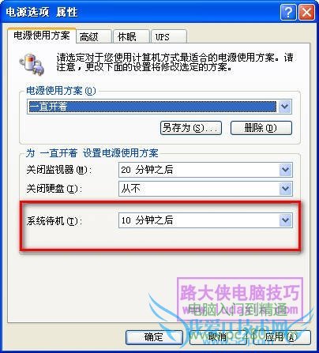Select the 电源使用方案 tab
The image size is (319, 353).
[x=42, y=35]
